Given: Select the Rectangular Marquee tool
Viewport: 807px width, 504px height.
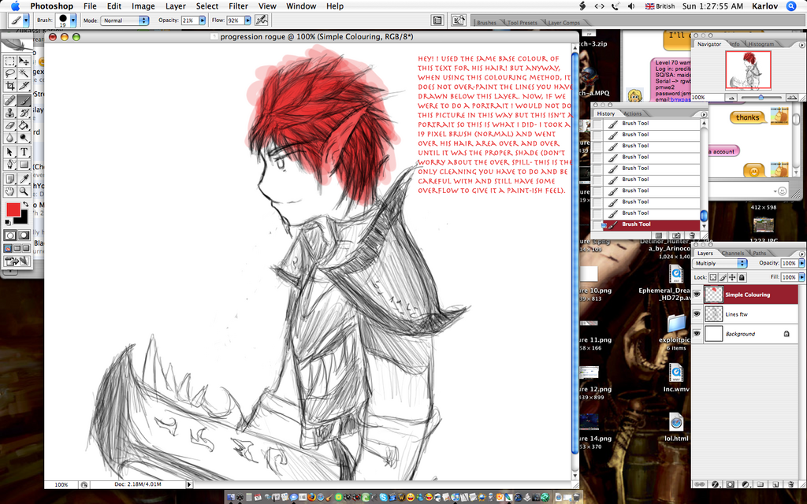Looking at the screenshot, I should pyautogui.click(x=9, y=61).
